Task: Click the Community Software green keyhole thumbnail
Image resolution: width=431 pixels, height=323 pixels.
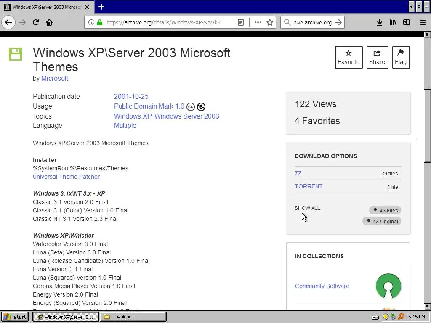Action: tap(388, 286)
